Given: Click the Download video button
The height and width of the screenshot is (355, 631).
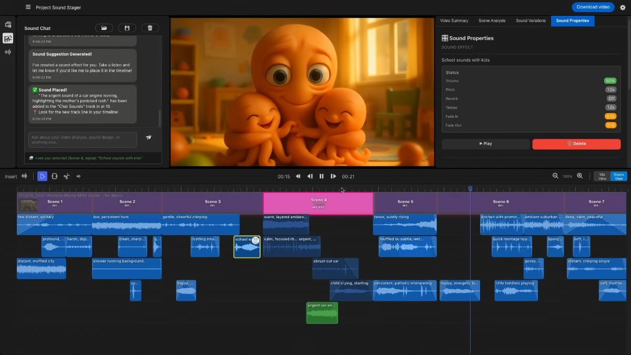Looking at the screenshot, I should (593, 7).
